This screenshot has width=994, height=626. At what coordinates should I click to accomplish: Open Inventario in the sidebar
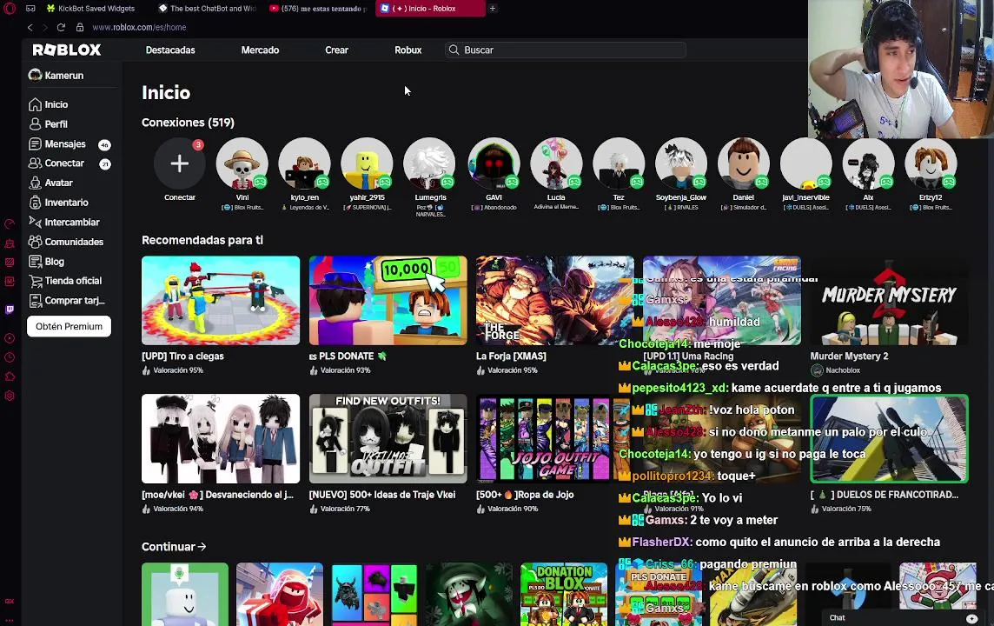58,203
